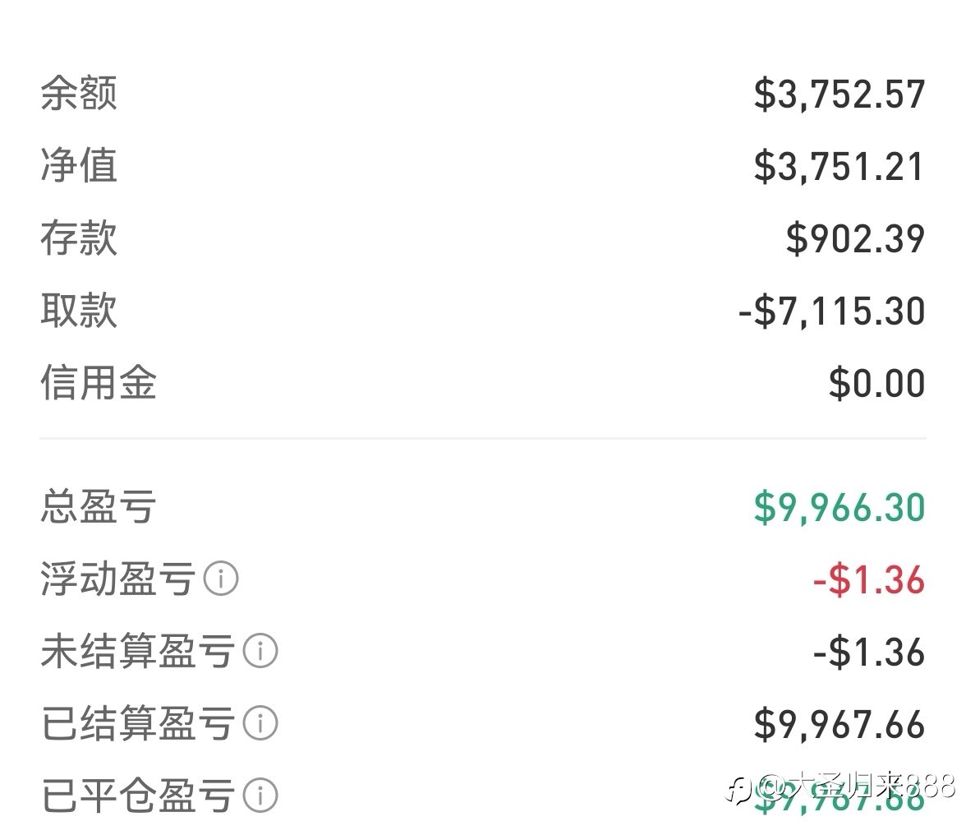
Task: Click the green total profit $9,966.30
Action: point(839,508)
